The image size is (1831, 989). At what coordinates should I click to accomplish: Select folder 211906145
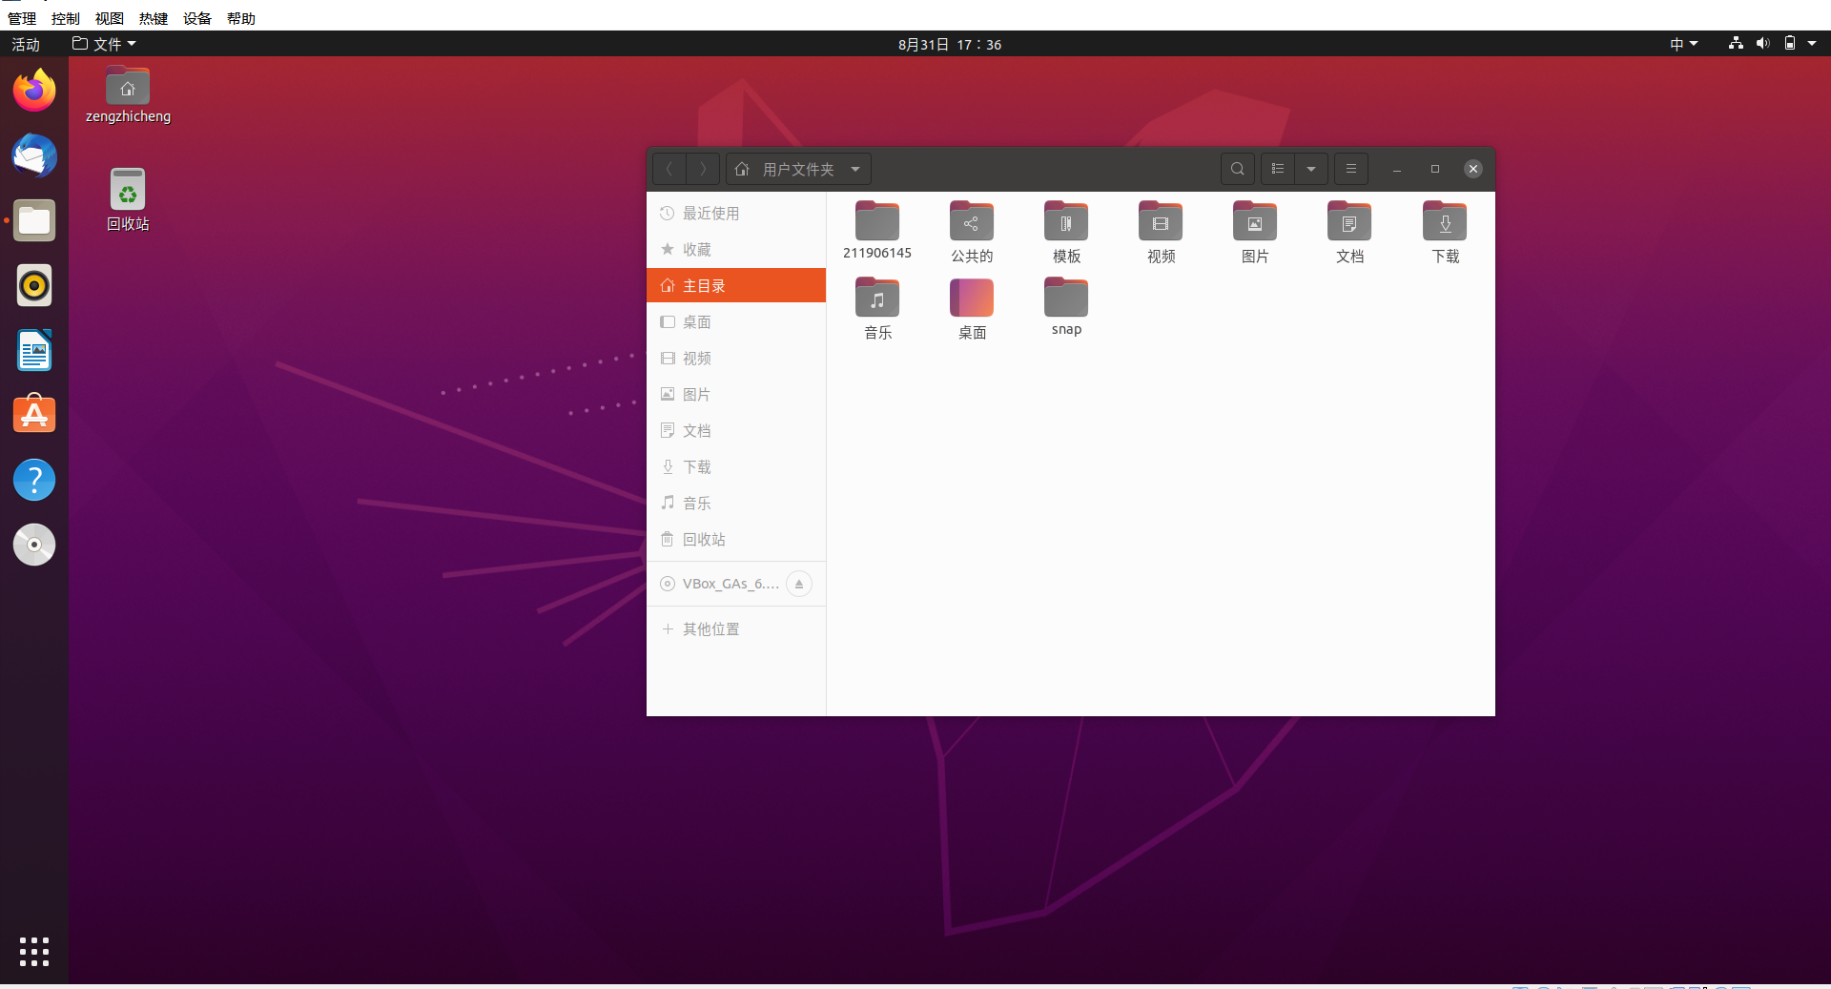click(877, 231)
